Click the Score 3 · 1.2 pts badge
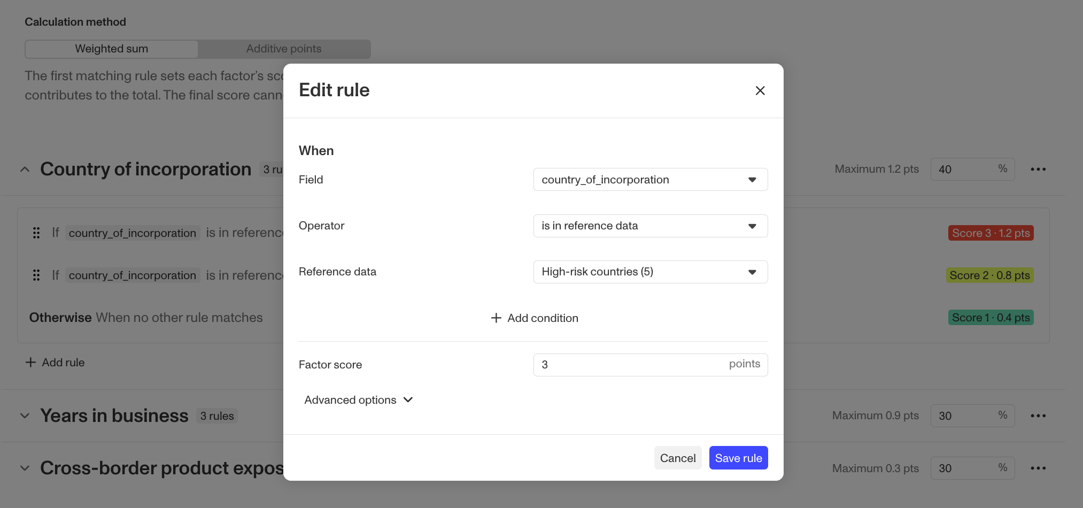This screenshot has height=508, width=1083. (991, 233)
